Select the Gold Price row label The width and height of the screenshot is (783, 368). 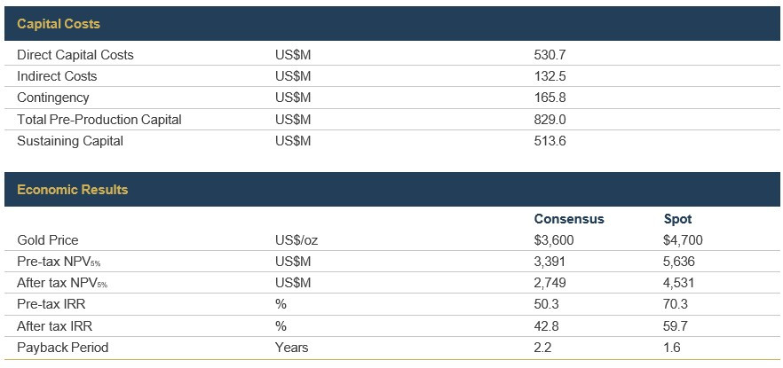(x=48, y=240)
